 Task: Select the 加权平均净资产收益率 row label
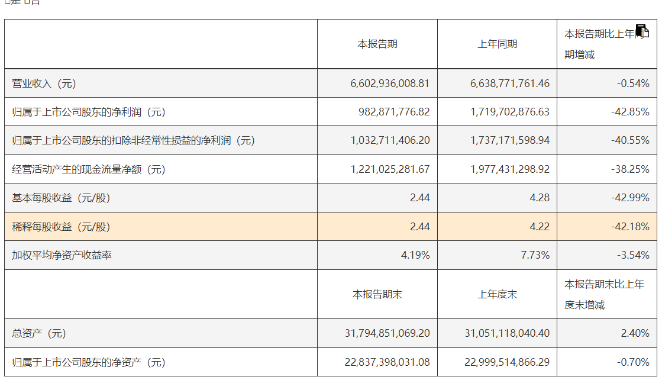(x=62, y=256)
